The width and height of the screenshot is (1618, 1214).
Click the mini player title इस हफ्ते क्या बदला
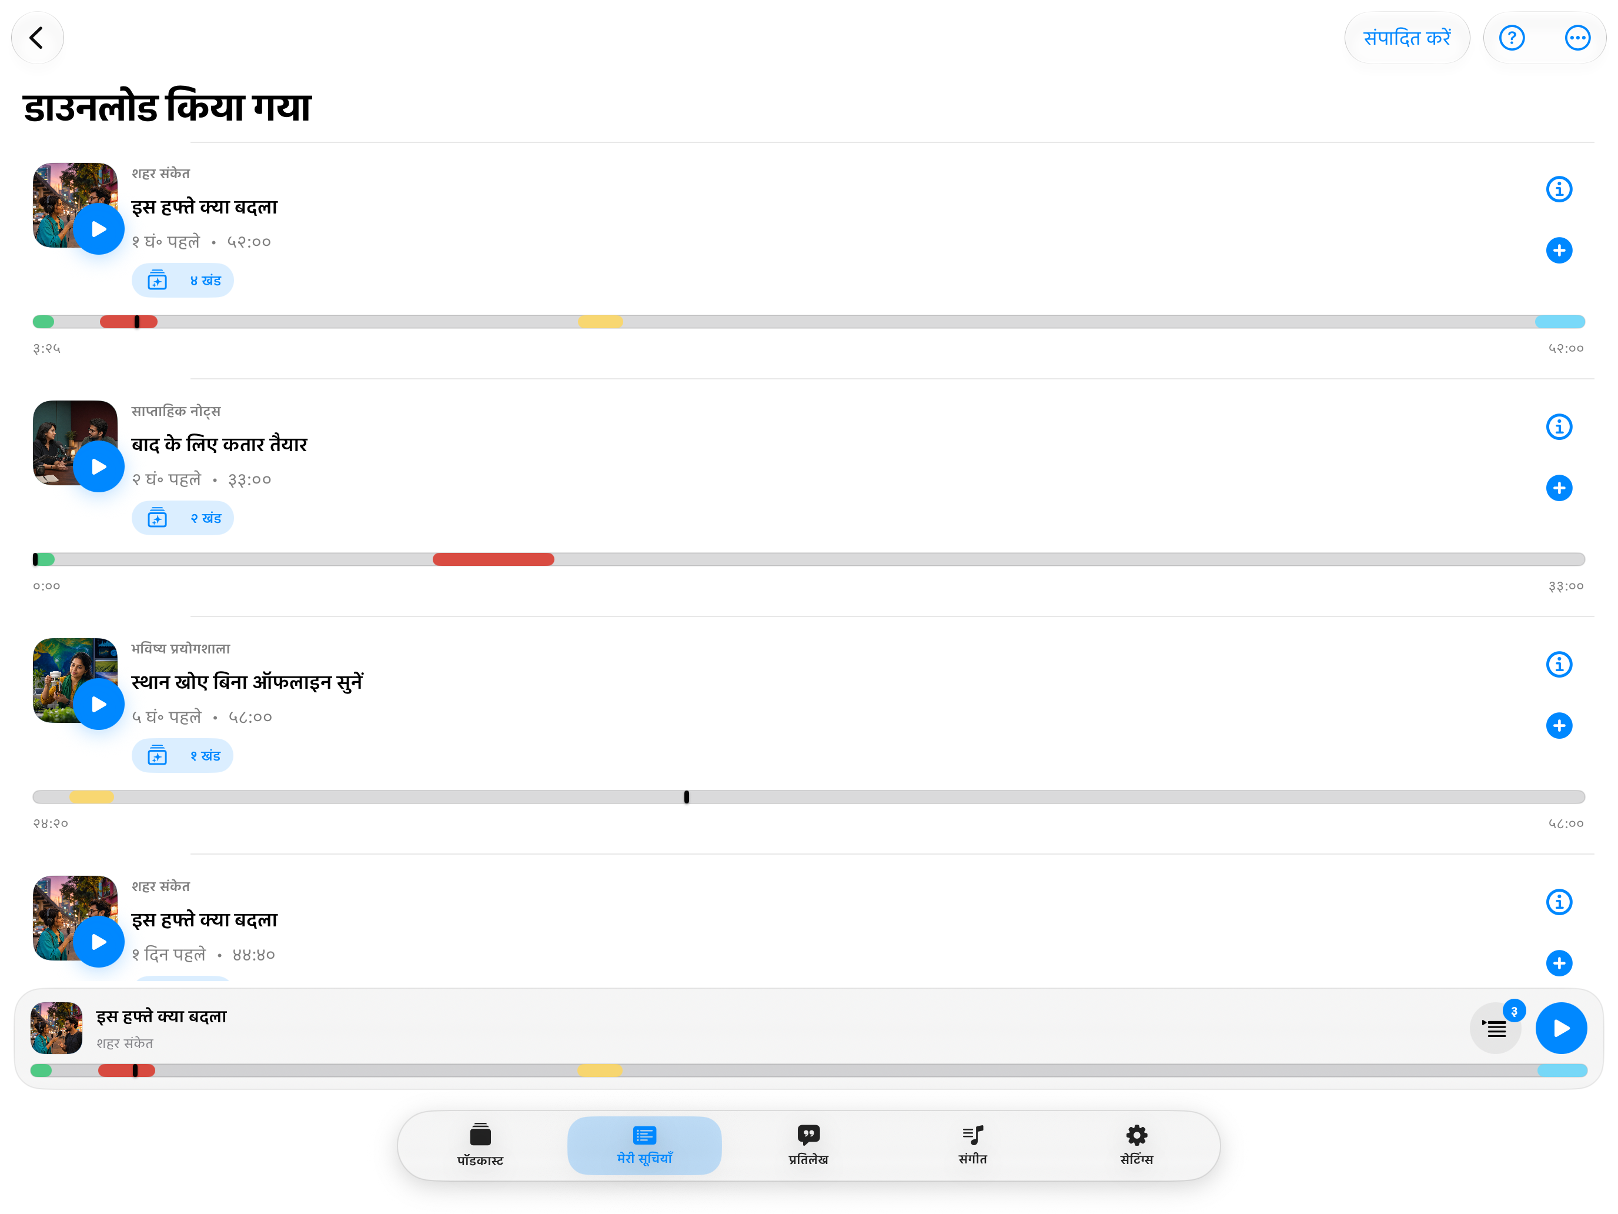(x=162, y=1016)
